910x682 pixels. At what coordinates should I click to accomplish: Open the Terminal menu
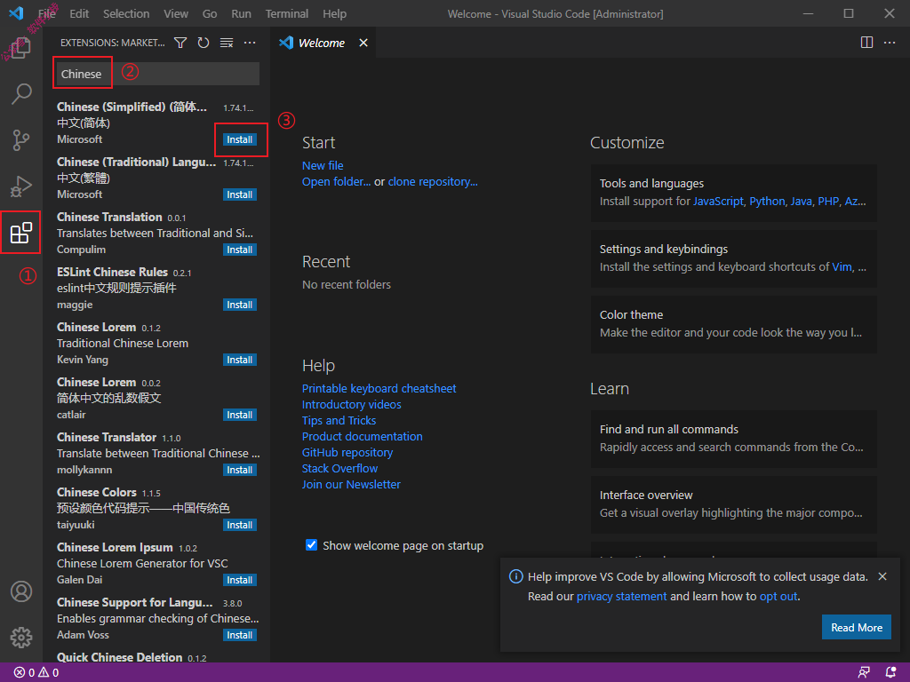coord(287,14)
